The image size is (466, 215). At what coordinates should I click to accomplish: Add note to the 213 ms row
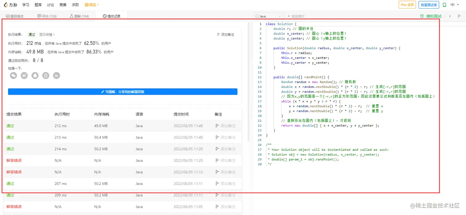point(225,137)
